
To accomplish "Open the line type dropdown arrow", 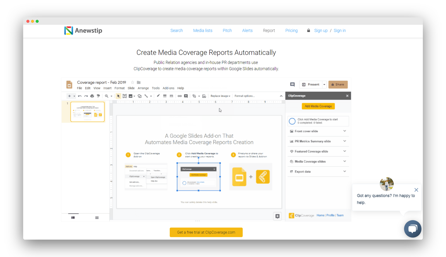I will click(x=151, y=96).
